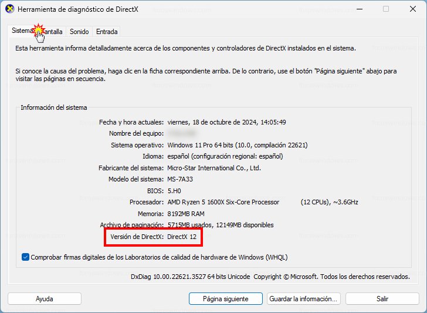Click the 8192MB RAM value
The width and height of the screenshot is (427, 313).
[x=186, y=214]
